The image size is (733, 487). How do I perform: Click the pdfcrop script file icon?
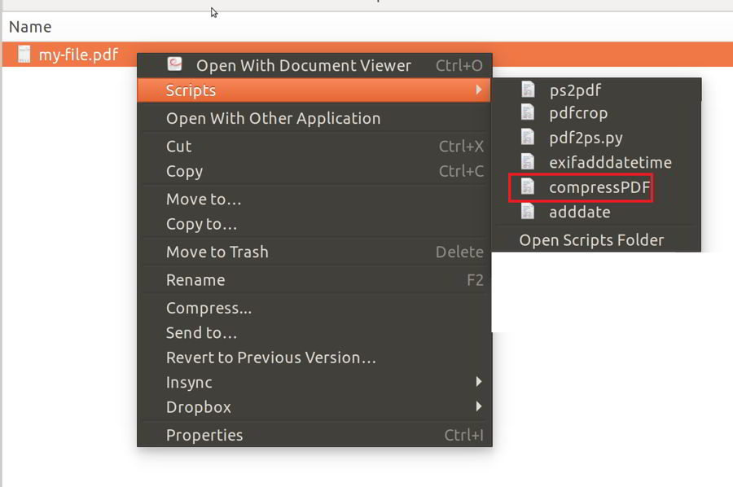[x=529, y=113]
